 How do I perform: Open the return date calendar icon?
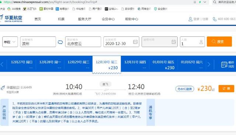174,42
